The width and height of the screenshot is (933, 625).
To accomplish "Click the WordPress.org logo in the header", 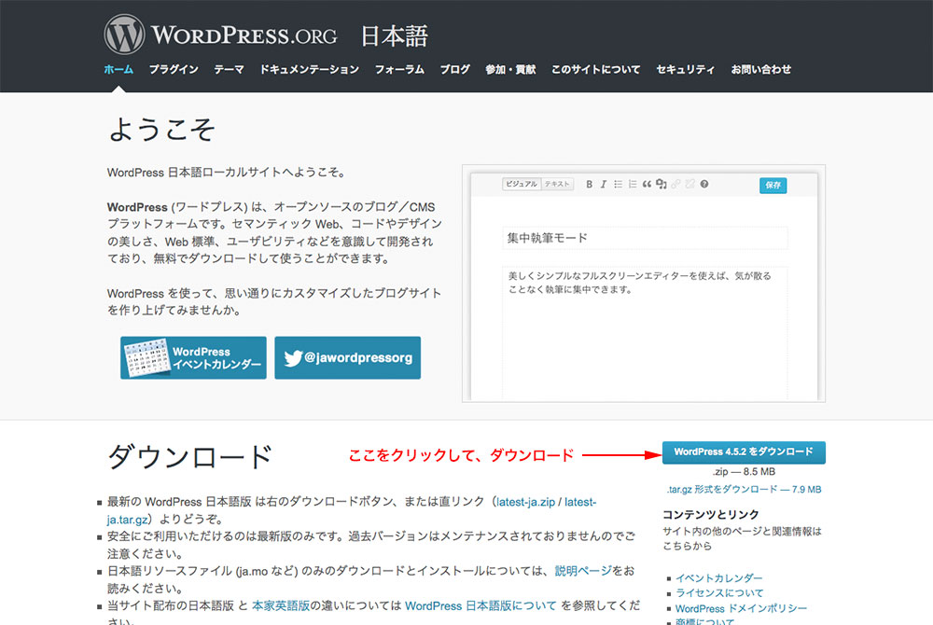I will 221,35.
